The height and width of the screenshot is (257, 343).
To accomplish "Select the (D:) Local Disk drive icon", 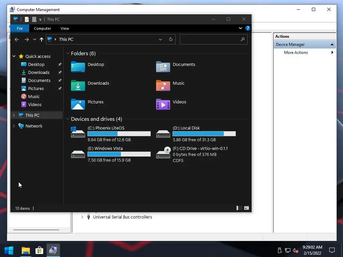I will click(x=163, y=133).
